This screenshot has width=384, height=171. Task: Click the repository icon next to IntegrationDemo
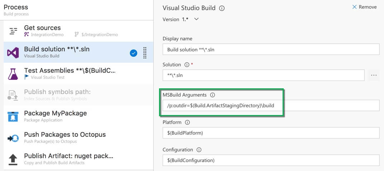(x=27, y=35)
